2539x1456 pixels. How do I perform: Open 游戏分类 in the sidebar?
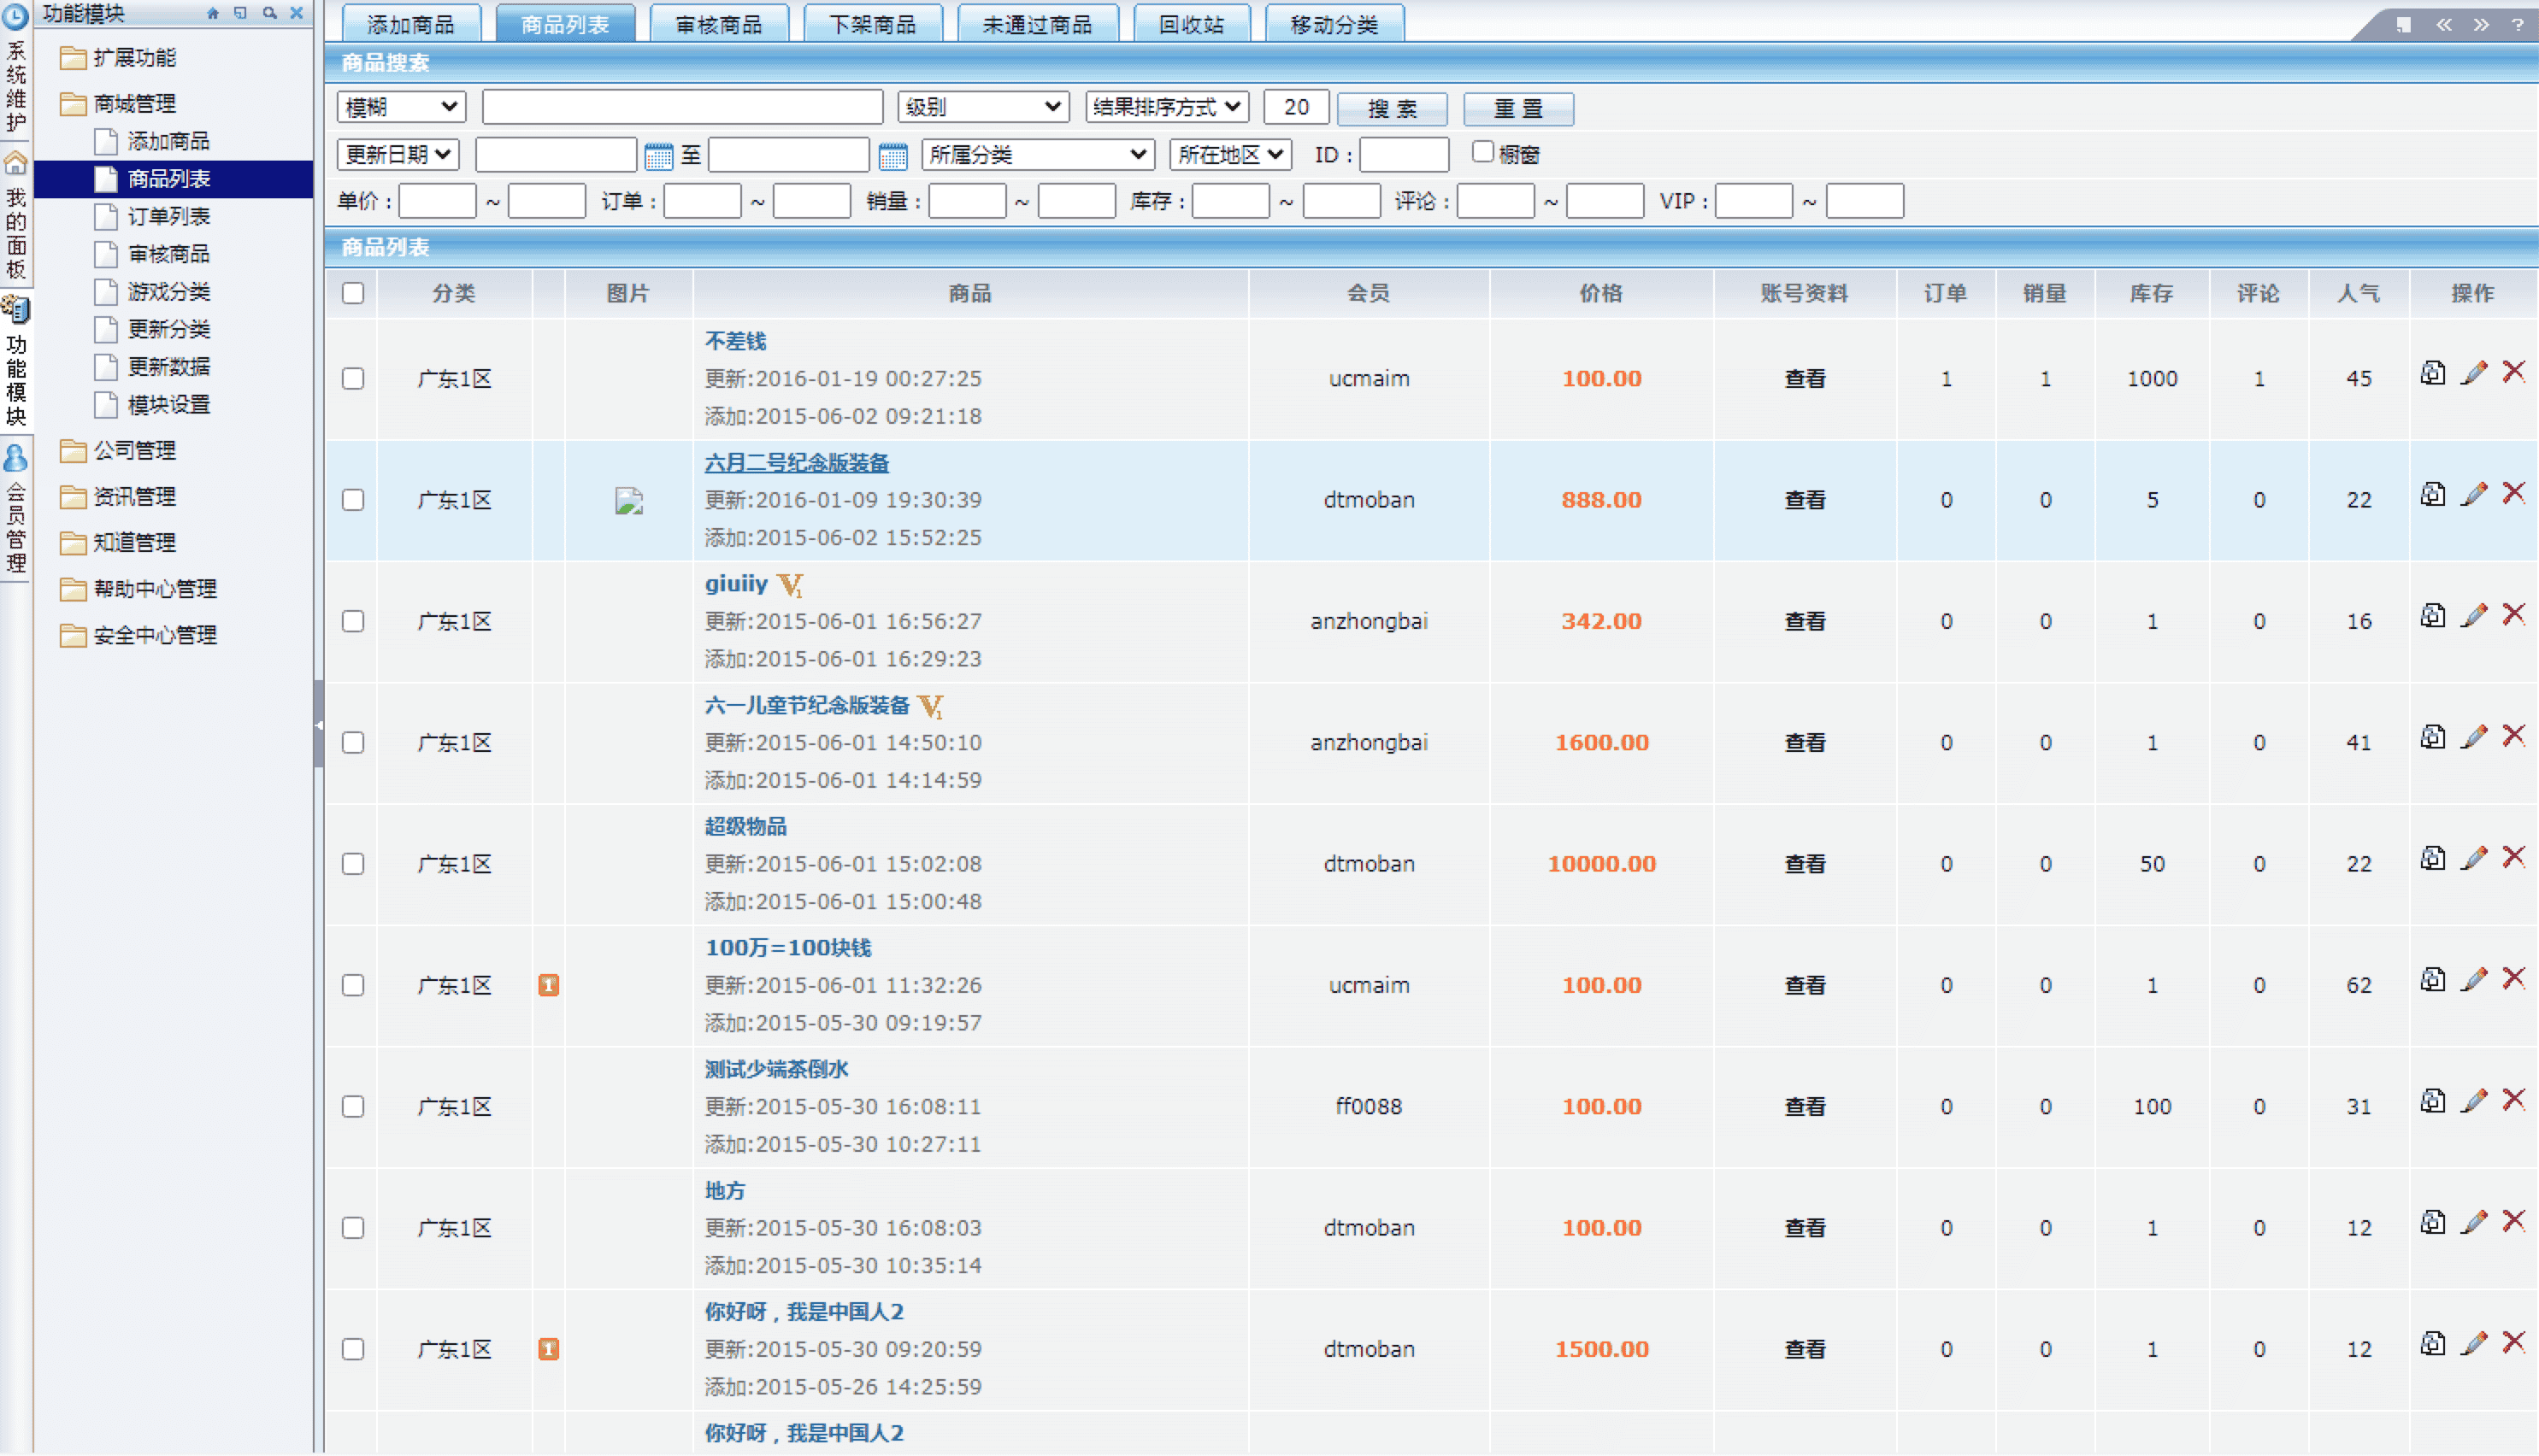168,292
